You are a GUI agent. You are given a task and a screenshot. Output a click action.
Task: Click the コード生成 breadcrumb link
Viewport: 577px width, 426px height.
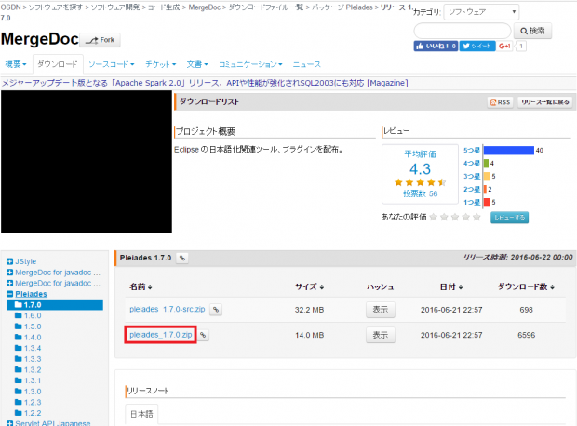click(164, 7)
